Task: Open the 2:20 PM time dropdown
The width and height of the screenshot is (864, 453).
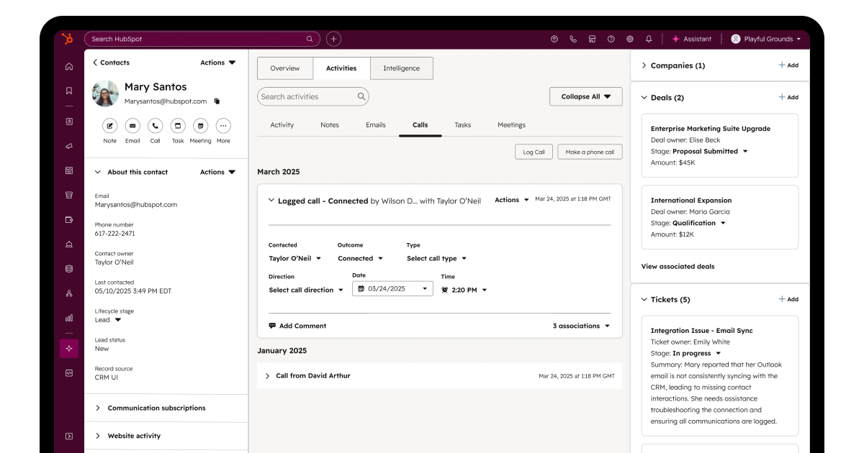Action: (x=464, y=290)
